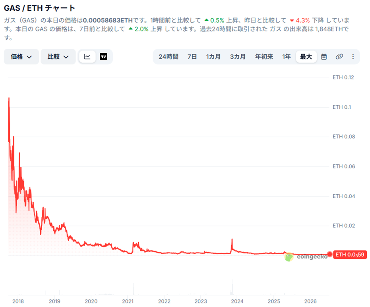The image size is (370, 307).
Task: Open the three-dot more options menu
Action: coord(353,56)
